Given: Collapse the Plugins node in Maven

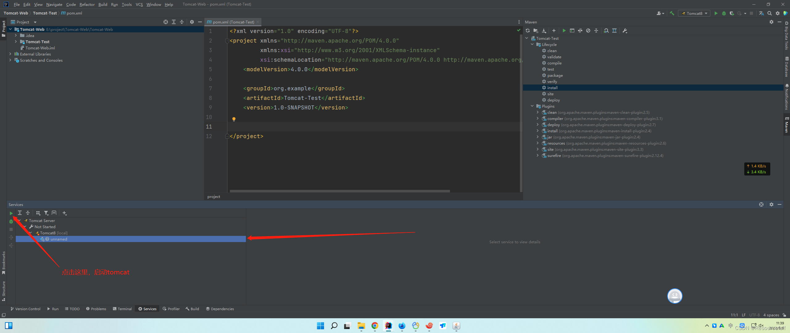Looking at the screenshot, I should coord(532,106).
